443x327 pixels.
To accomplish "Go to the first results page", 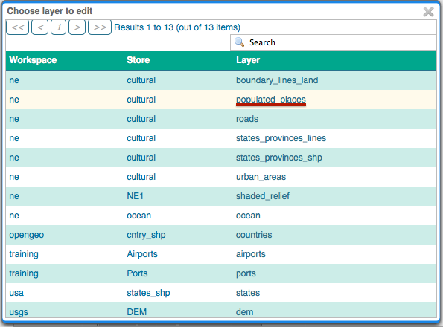I will point(18,27).
